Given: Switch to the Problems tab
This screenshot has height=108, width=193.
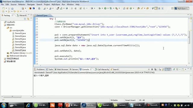Looking at the screenshot, I should [x=39, y=69].
